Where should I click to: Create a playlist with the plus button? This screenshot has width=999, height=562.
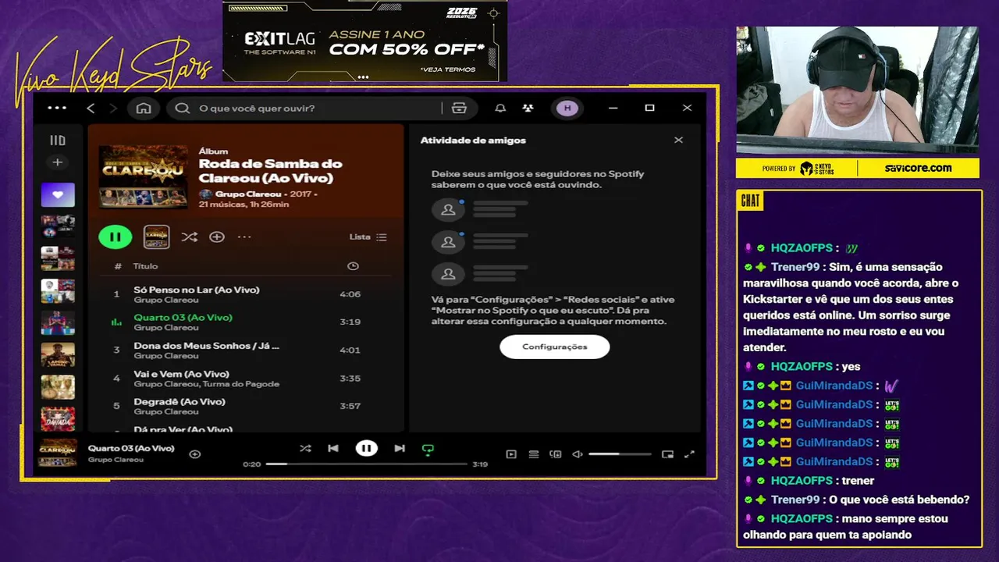(x=58, y=162)
